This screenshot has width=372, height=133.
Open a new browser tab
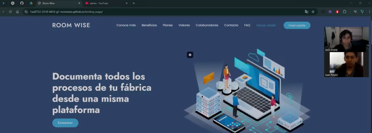click(134, 3)
